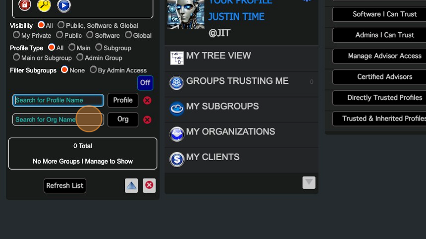Expand menu with gray down arrow
This screenshot has width=426, height=239.
pyautogui.click(x=309, y=182)
